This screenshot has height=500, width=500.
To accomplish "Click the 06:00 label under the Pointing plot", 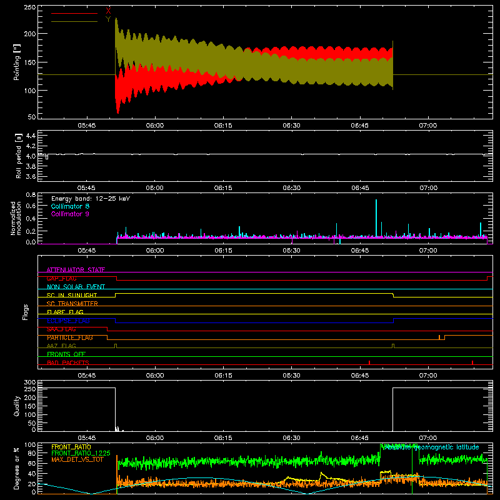I will (155, 126).
